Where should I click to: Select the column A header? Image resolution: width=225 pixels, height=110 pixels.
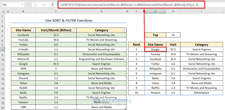click(x=8, y=11)
